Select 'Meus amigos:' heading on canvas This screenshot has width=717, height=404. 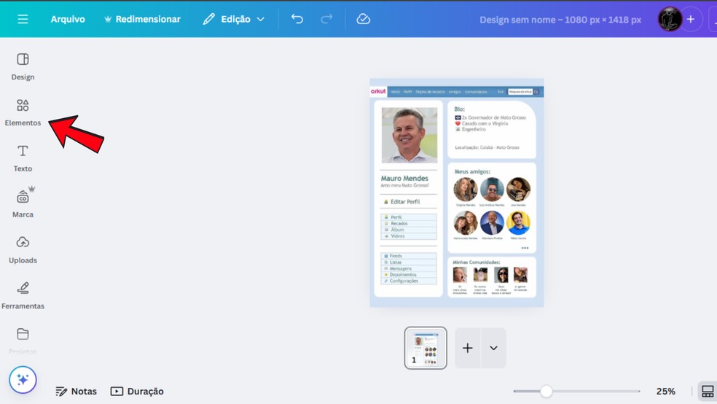(472, 171)
